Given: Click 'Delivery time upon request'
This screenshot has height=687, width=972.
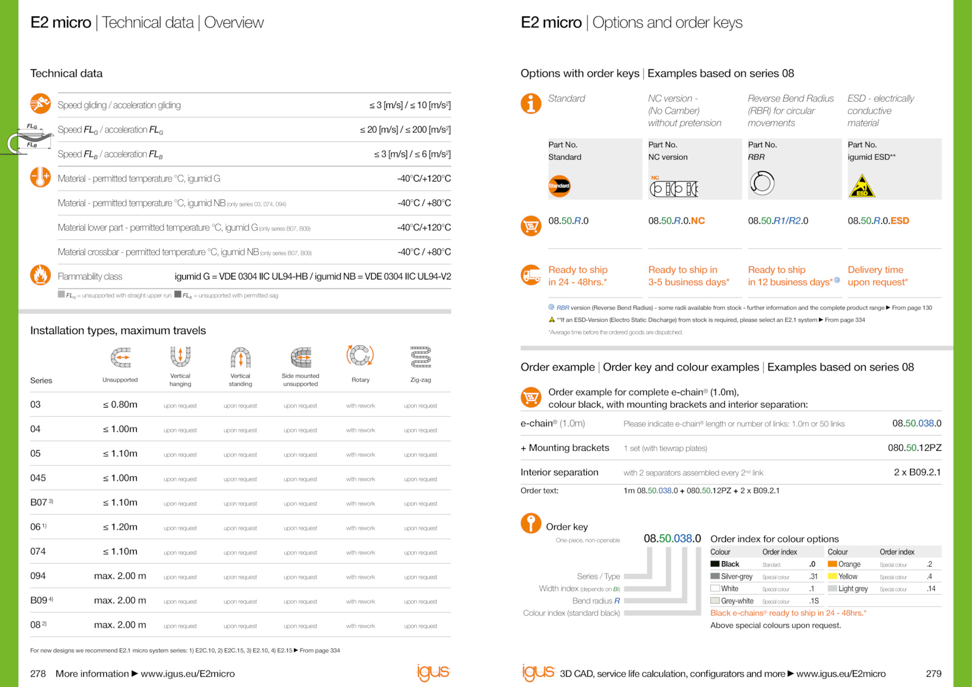Looking at the screenshot, I should click(878, 276).
